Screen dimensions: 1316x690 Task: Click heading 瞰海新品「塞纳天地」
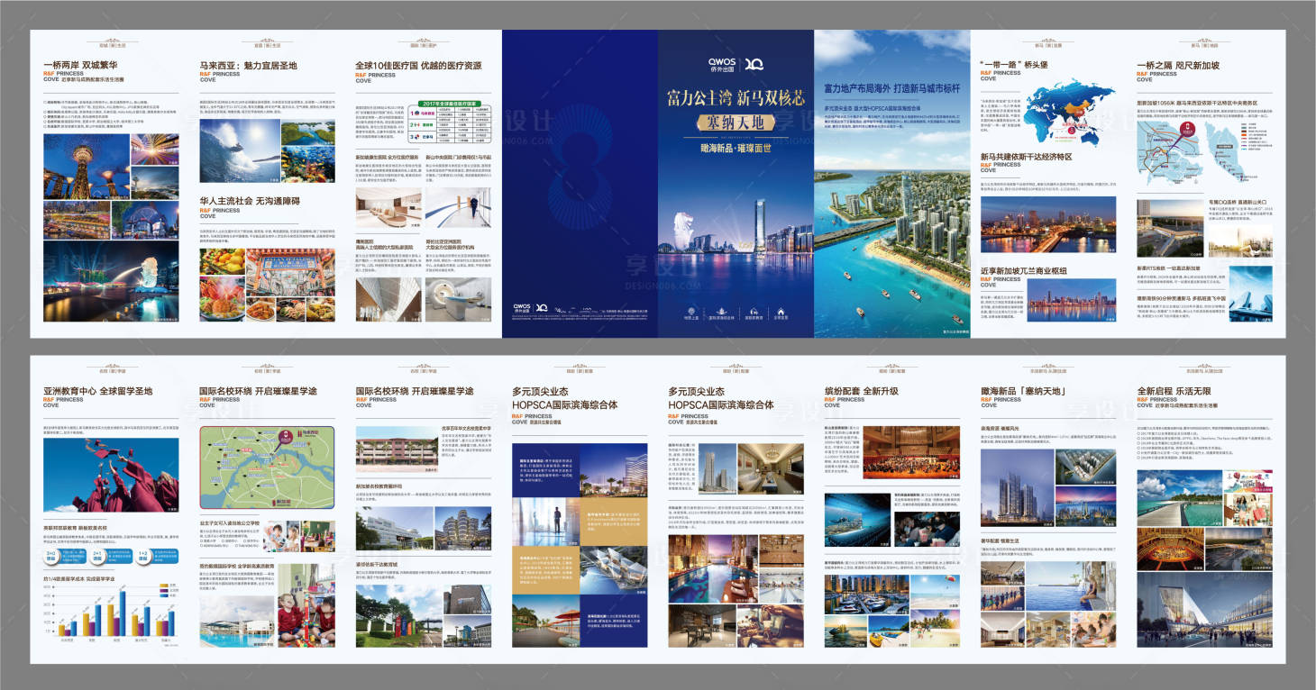1023,391
